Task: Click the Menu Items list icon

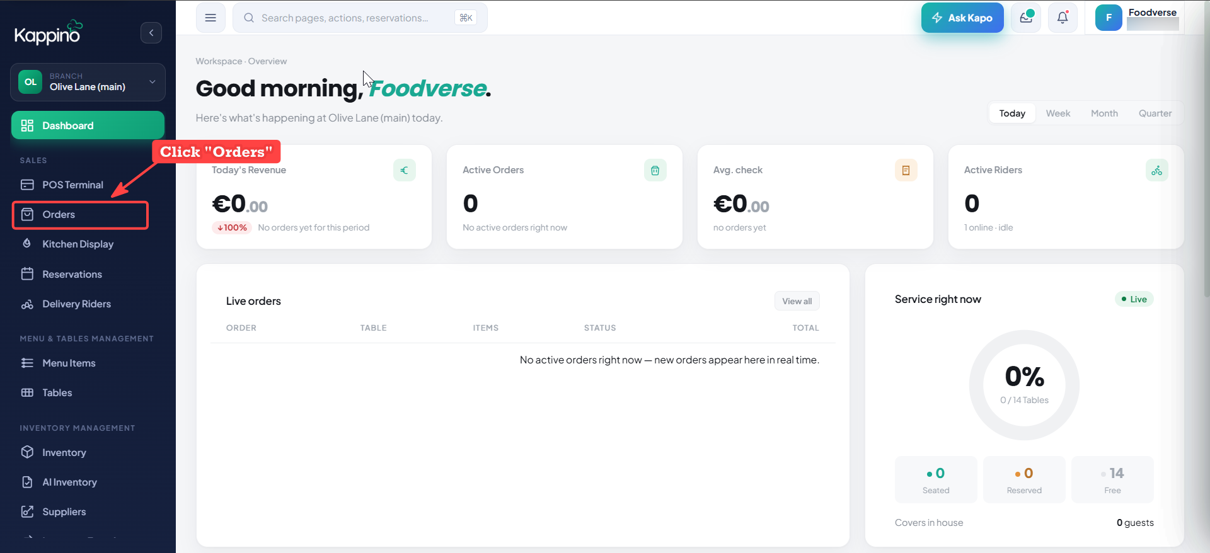Action: (x=27, y=363)
